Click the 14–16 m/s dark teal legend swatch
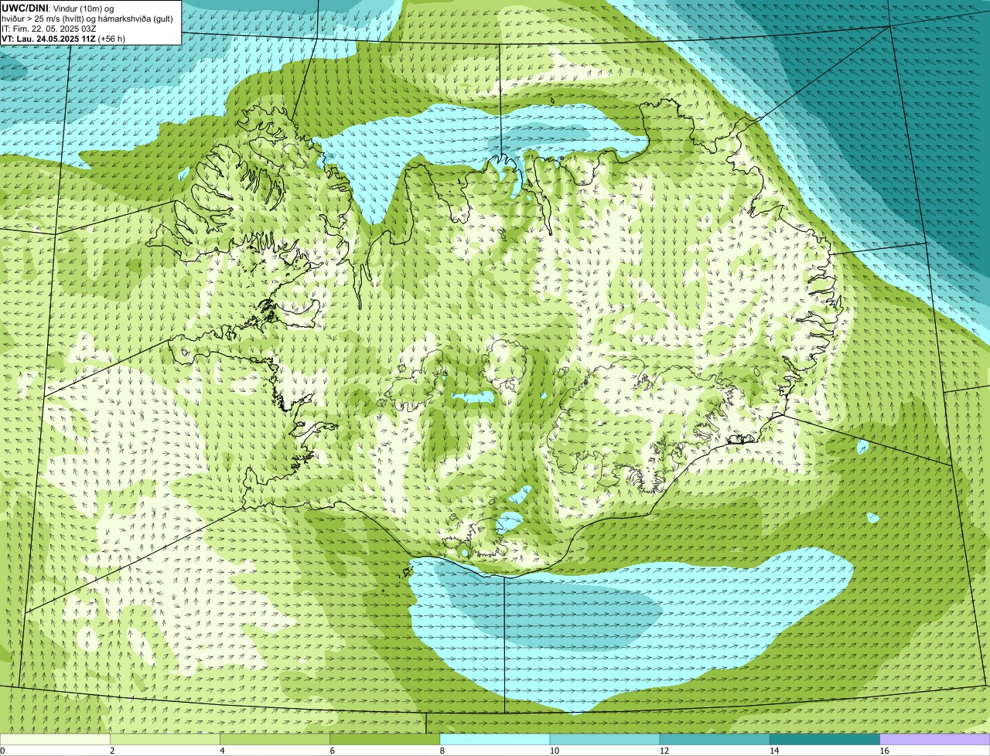The image size is (990, 756). [824, 739]
